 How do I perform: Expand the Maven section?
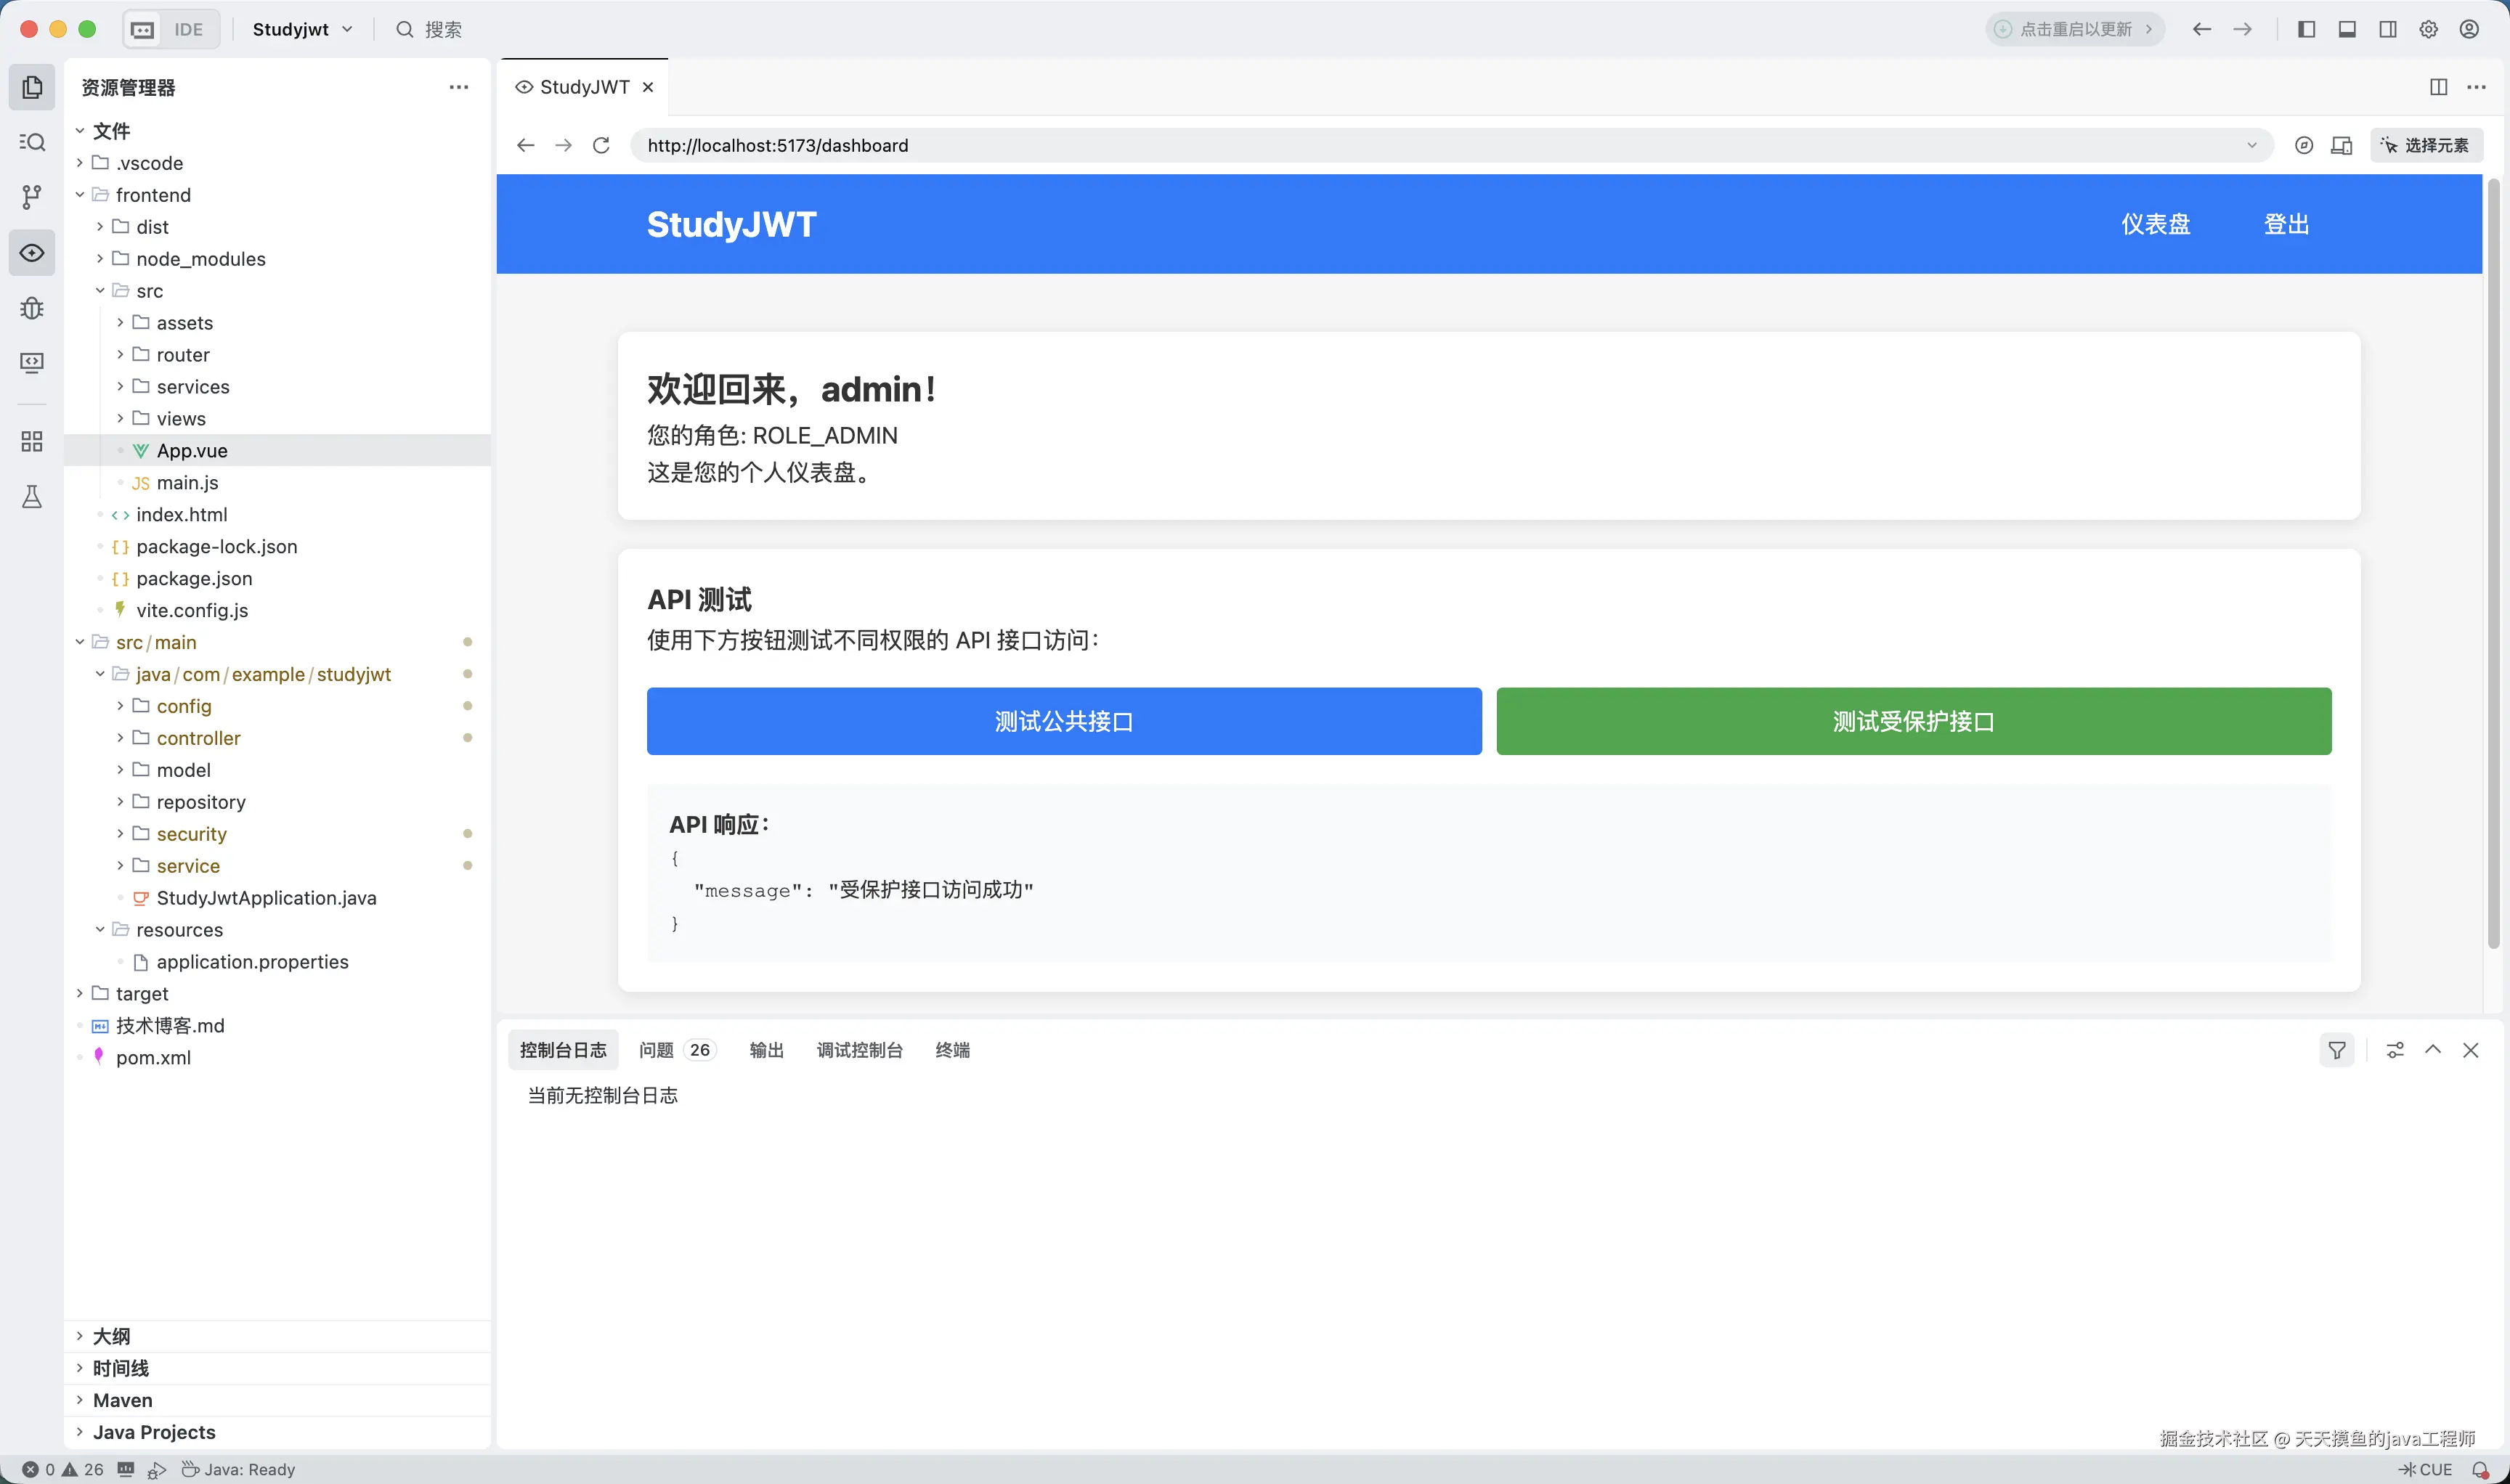tap(122, 1400)
